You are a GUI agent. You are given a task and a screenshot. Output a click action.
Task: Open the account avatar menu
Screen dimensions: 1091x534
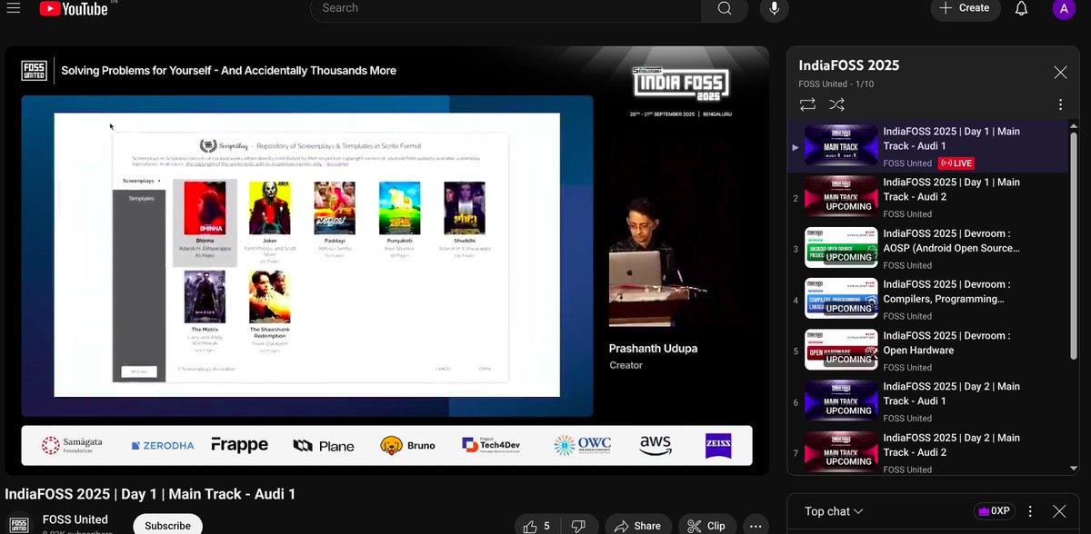click(x=1064, y=9)
